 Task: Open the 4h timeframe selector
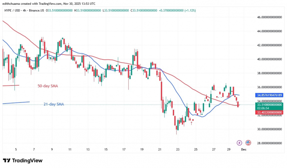pos(24,10)
